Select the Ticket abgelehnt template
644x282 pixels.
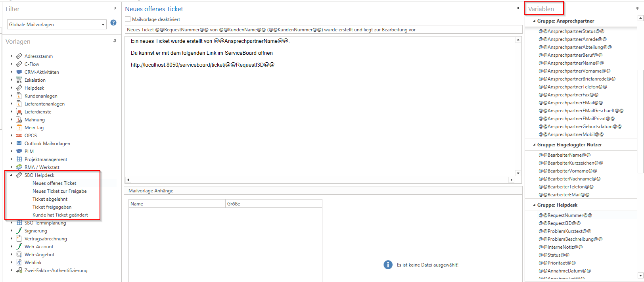point(50,199)
